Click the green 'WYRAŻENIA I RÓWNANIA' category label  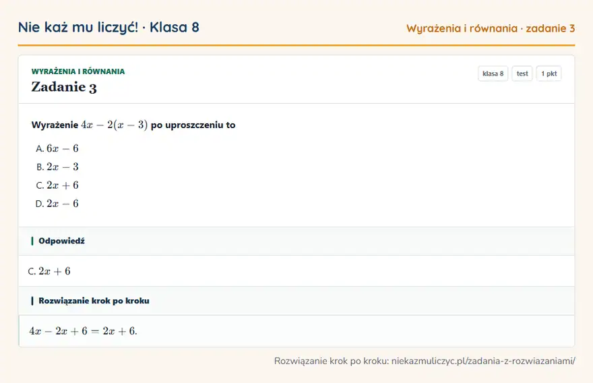tap(78, 71)
